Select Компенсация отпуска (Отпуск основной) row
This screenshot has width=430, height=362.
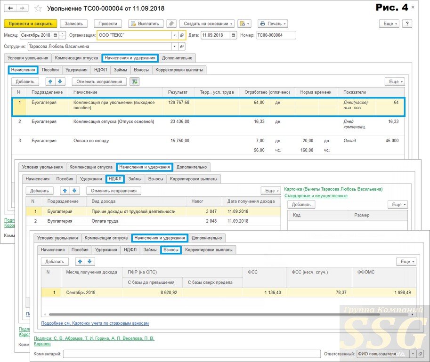pyautogui.click(x=209, y=126)
